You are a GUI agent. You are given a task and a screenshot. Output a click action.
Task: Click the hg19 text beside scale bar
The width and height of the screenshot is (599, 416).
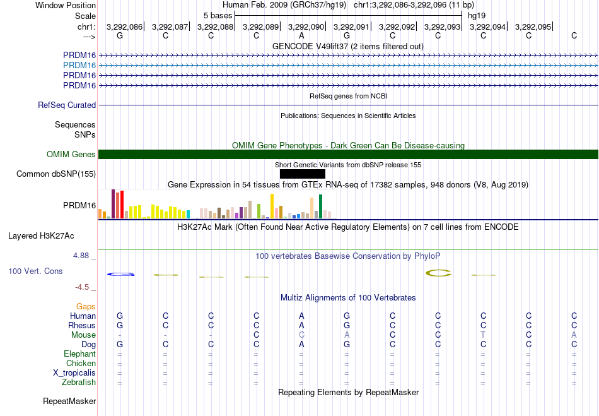[477, 16]
